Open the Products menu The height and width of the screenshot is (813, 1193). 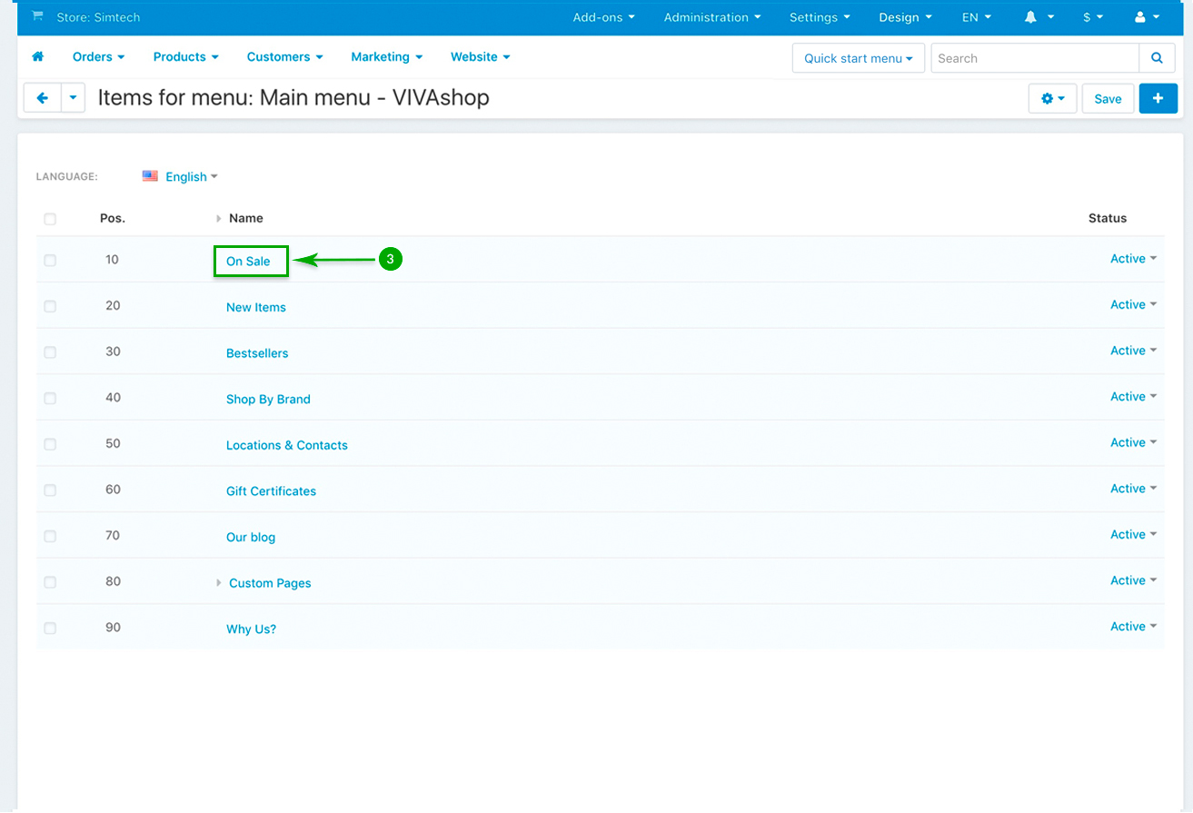[185, 57]
